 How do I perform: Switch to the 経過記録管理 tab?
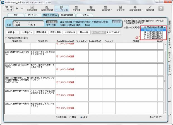pyautogui.click(x=67, y=15)
